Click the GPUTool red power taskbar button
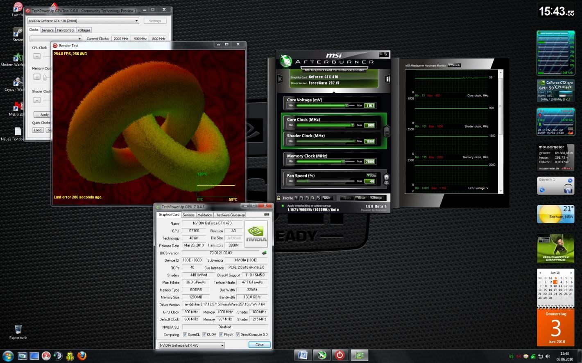The height and width of the screenshot is (363, 582). coord(340,355)
